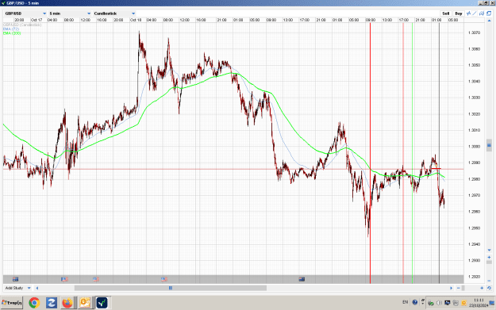
Task: Click the vertical zoom-in plus icon
Action: 489,257
